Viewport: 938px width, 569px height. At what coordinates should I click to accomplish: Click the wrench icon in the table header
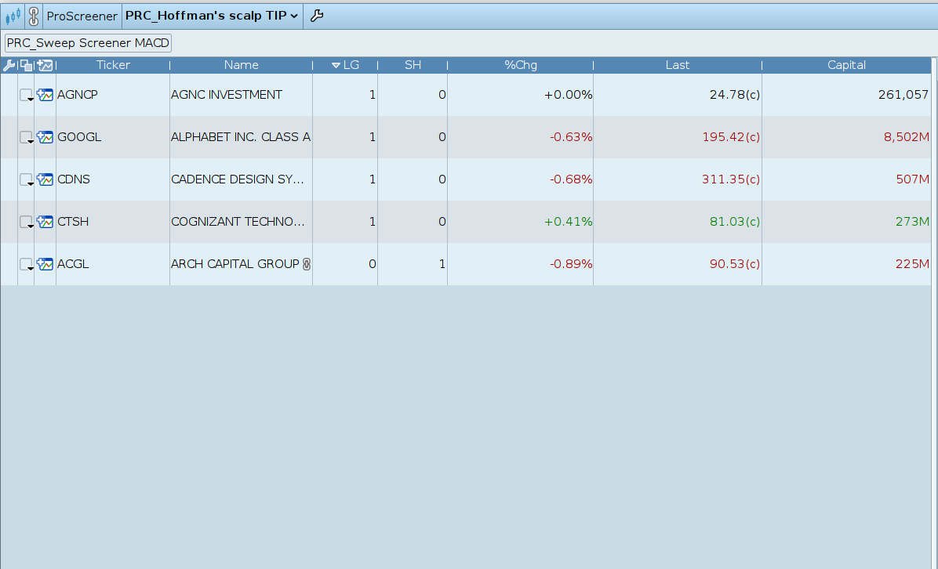[9, 65]
